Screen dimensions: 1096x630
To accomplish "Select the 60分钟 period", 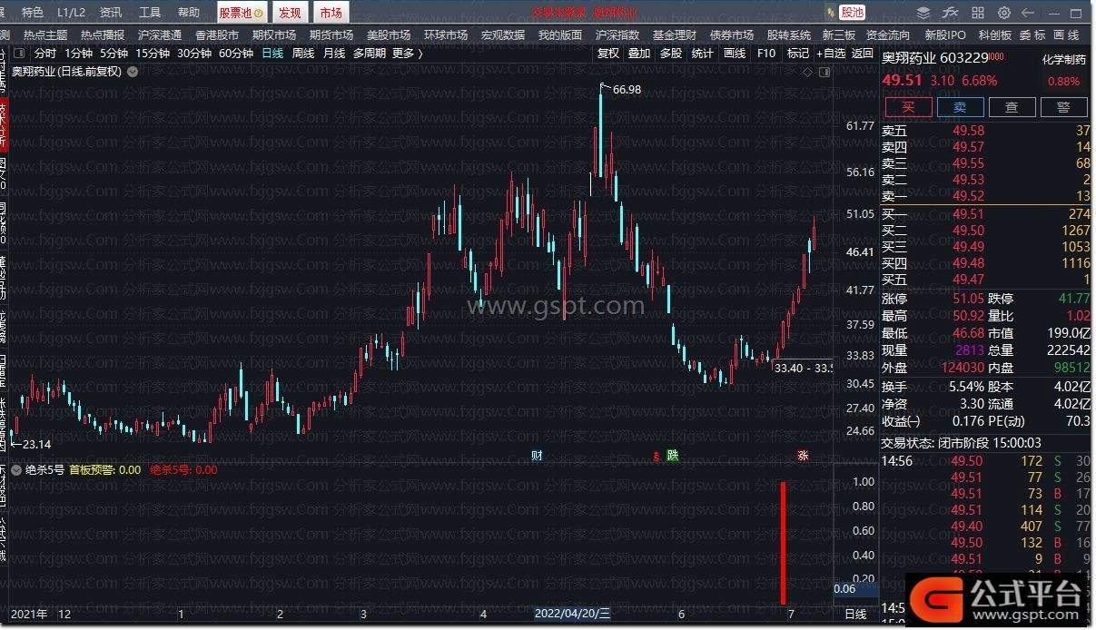I will pyautogui.click(x=236, y=54).
